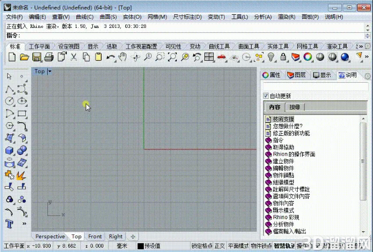Screen dimensions: 373x252
Task: Print using the printer icon
Action: click(49, 57)
